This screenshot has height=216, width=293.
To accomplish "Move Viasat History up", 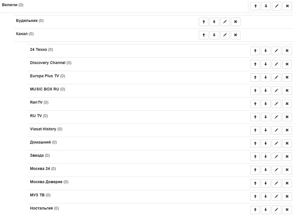I will (x=255, y=130).
